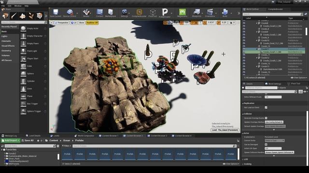Collapse the Corals11 tree node
The image size is (309, 173).
coord(257,49)
